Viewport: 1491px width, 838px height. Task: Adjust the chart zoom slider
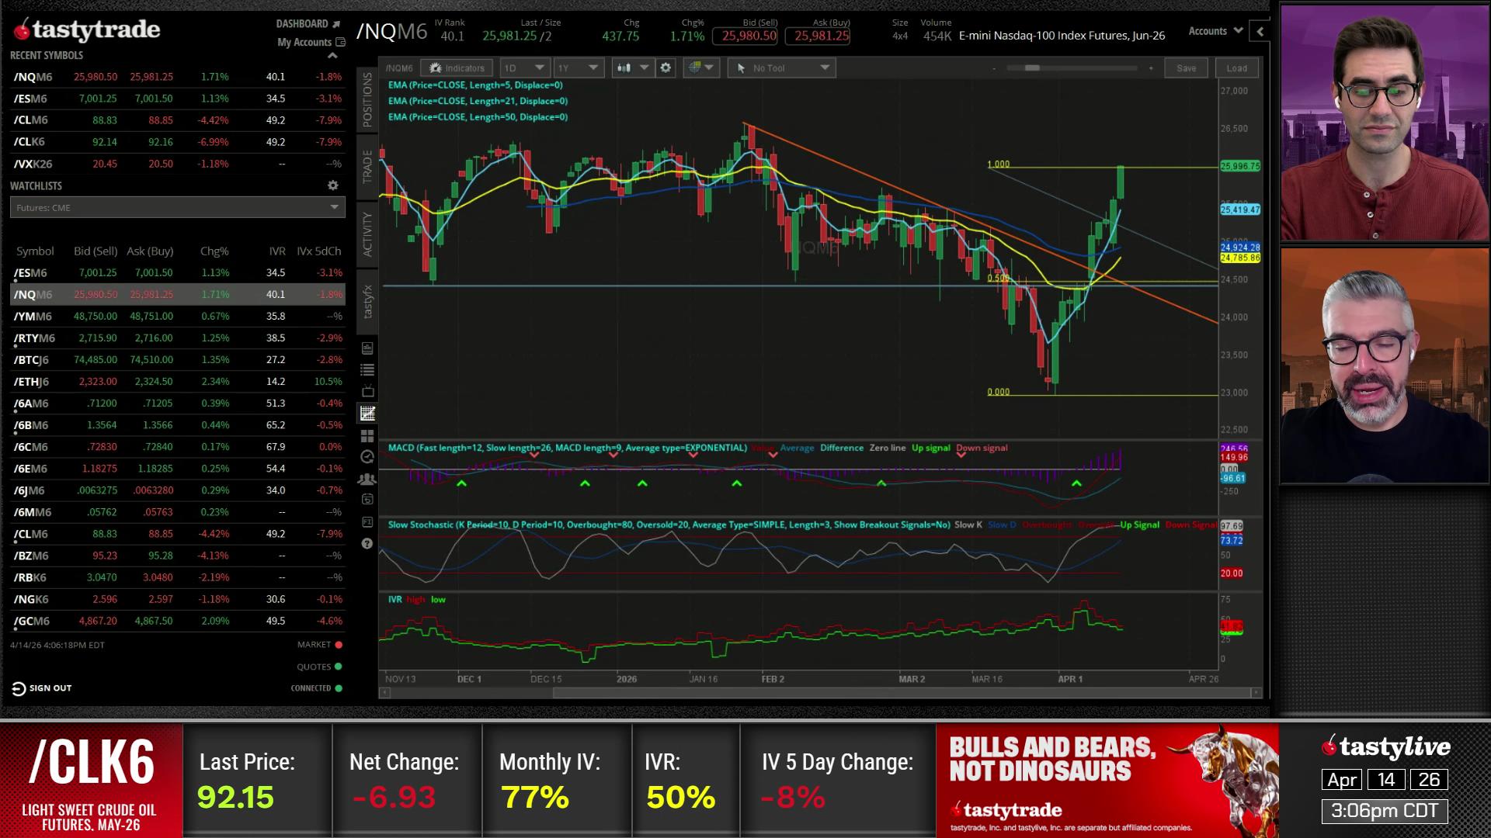(1031, 68)
